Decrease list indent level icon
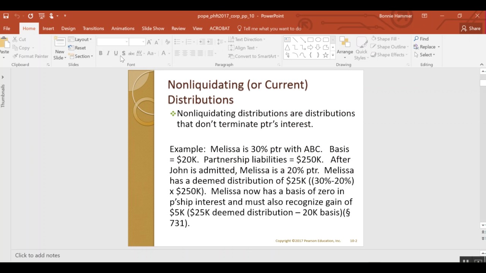 click(x=202, y=42)
